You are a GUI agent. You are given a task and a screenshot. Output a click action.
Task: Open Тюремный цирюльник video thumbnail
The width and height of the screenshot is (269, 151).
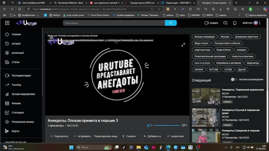(206, 97)
